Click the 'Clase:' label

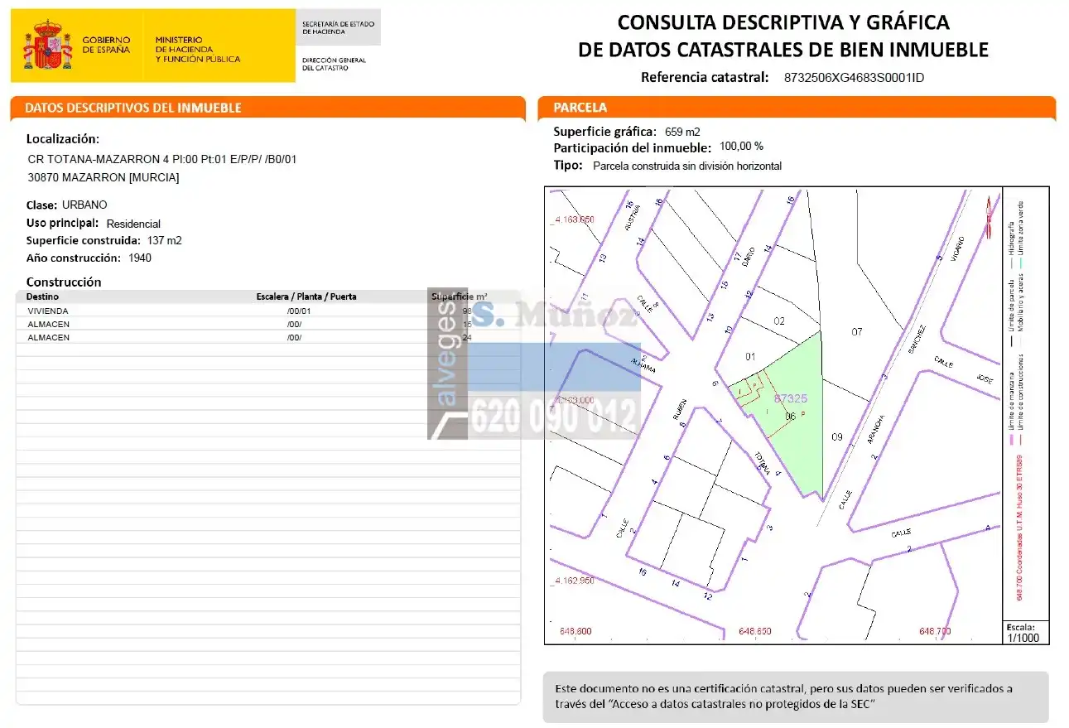click(42, 205)
